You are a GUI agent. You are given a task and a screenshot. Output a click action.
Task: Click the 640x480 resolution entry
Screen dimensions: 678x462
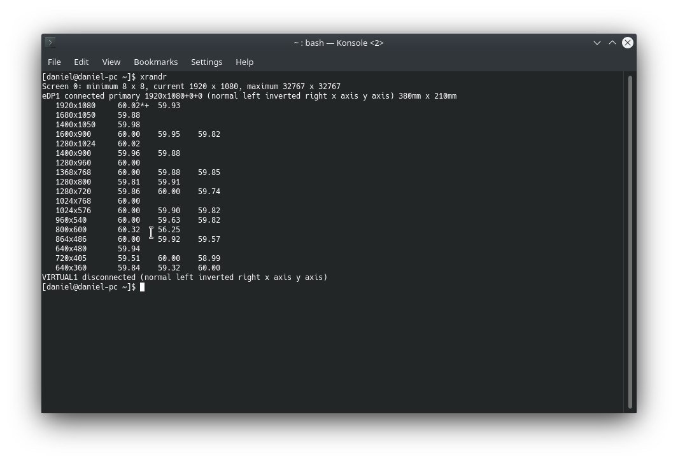click(x=71, y=249)
